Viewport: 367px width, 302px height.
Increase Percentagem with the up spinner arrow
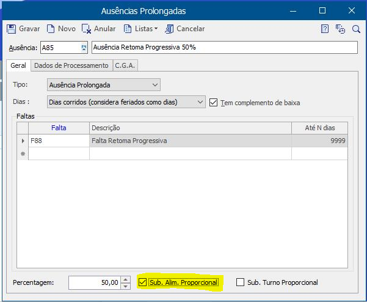(x=126, y=279)
